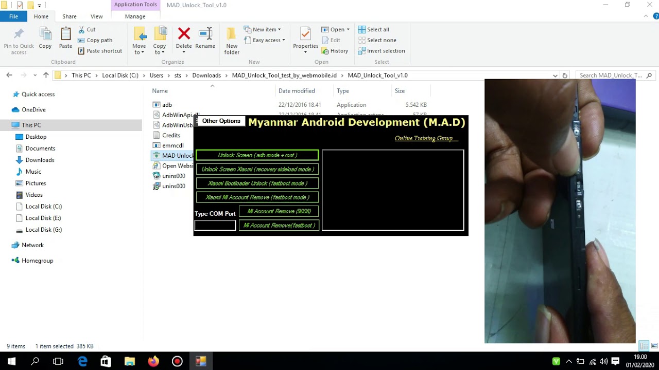The image size is (659, 370).
Task: Click the Edit ribbon command
Action: (331, 40)
